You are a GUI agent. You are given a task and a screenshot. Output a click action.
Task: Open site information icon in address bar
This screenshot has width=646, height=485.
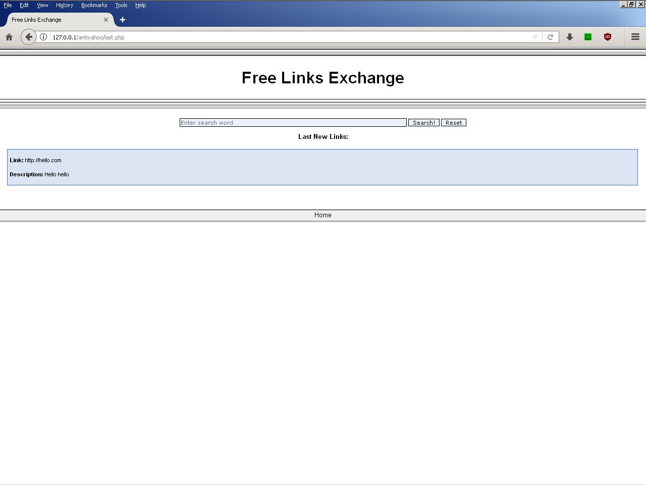coord(43,37)
